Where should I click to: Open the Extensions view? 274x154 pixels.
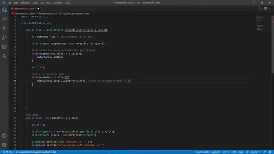(x=4, y=47)
